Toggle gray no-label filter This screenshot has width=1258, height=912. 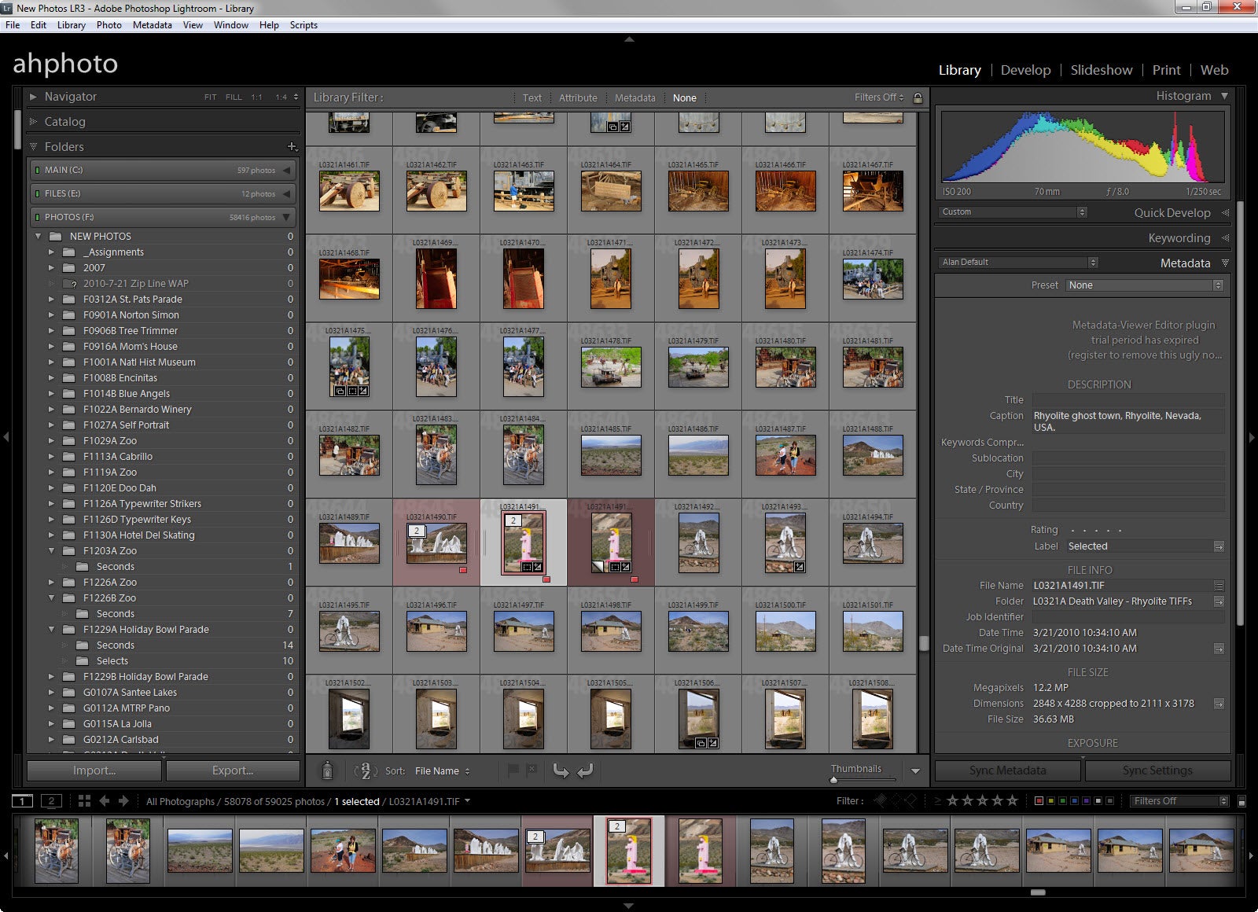coord(1109,801)
